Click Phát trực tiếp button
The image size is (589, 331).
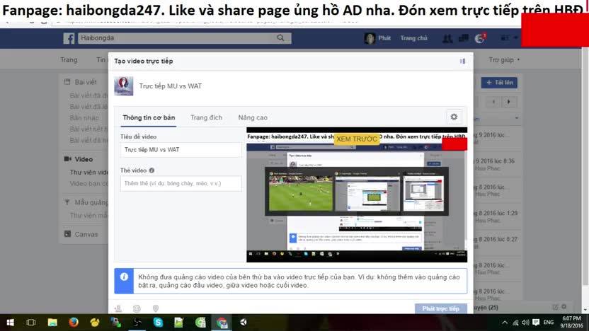(441, 308)
